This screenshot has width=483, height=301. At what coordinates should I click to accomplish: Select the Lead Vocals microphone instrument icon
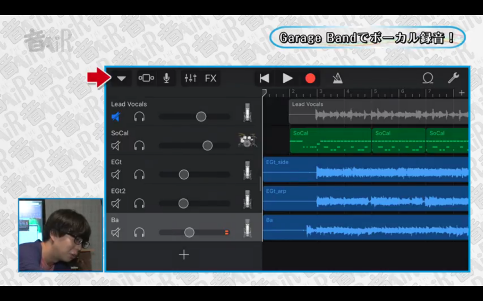click(248, 112)
